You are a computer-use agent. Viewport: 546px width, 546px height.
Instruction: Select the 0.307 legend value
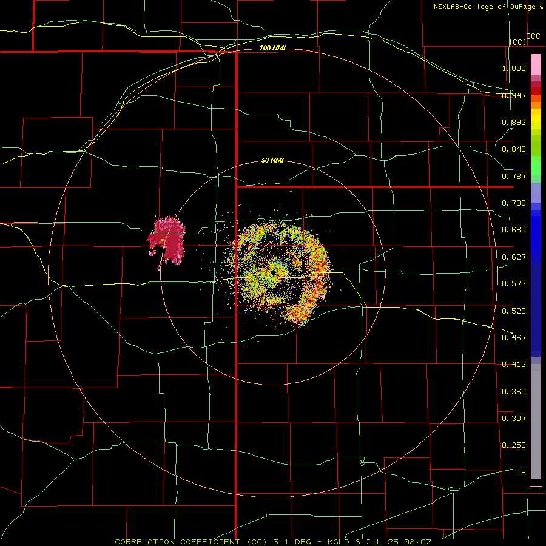(514, 418)
